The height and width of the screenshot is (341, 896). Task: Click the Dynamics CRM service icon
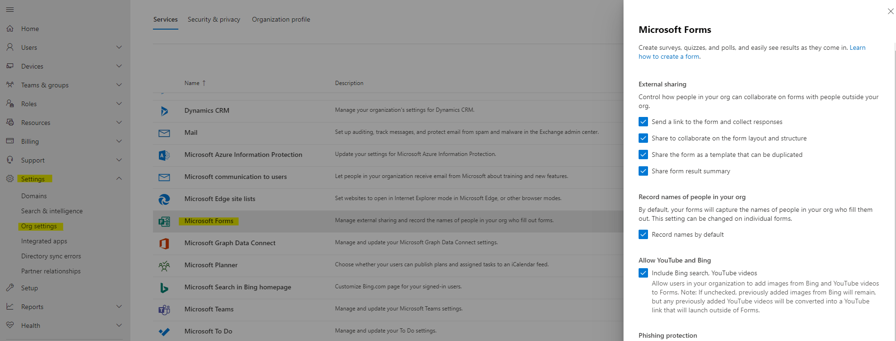tap(164, 111)
